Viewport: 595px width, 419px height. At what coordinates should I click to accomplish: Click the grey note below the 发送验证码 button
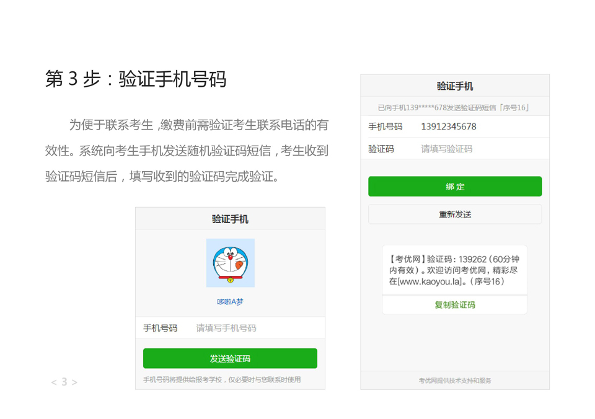(x=222, y=379)
